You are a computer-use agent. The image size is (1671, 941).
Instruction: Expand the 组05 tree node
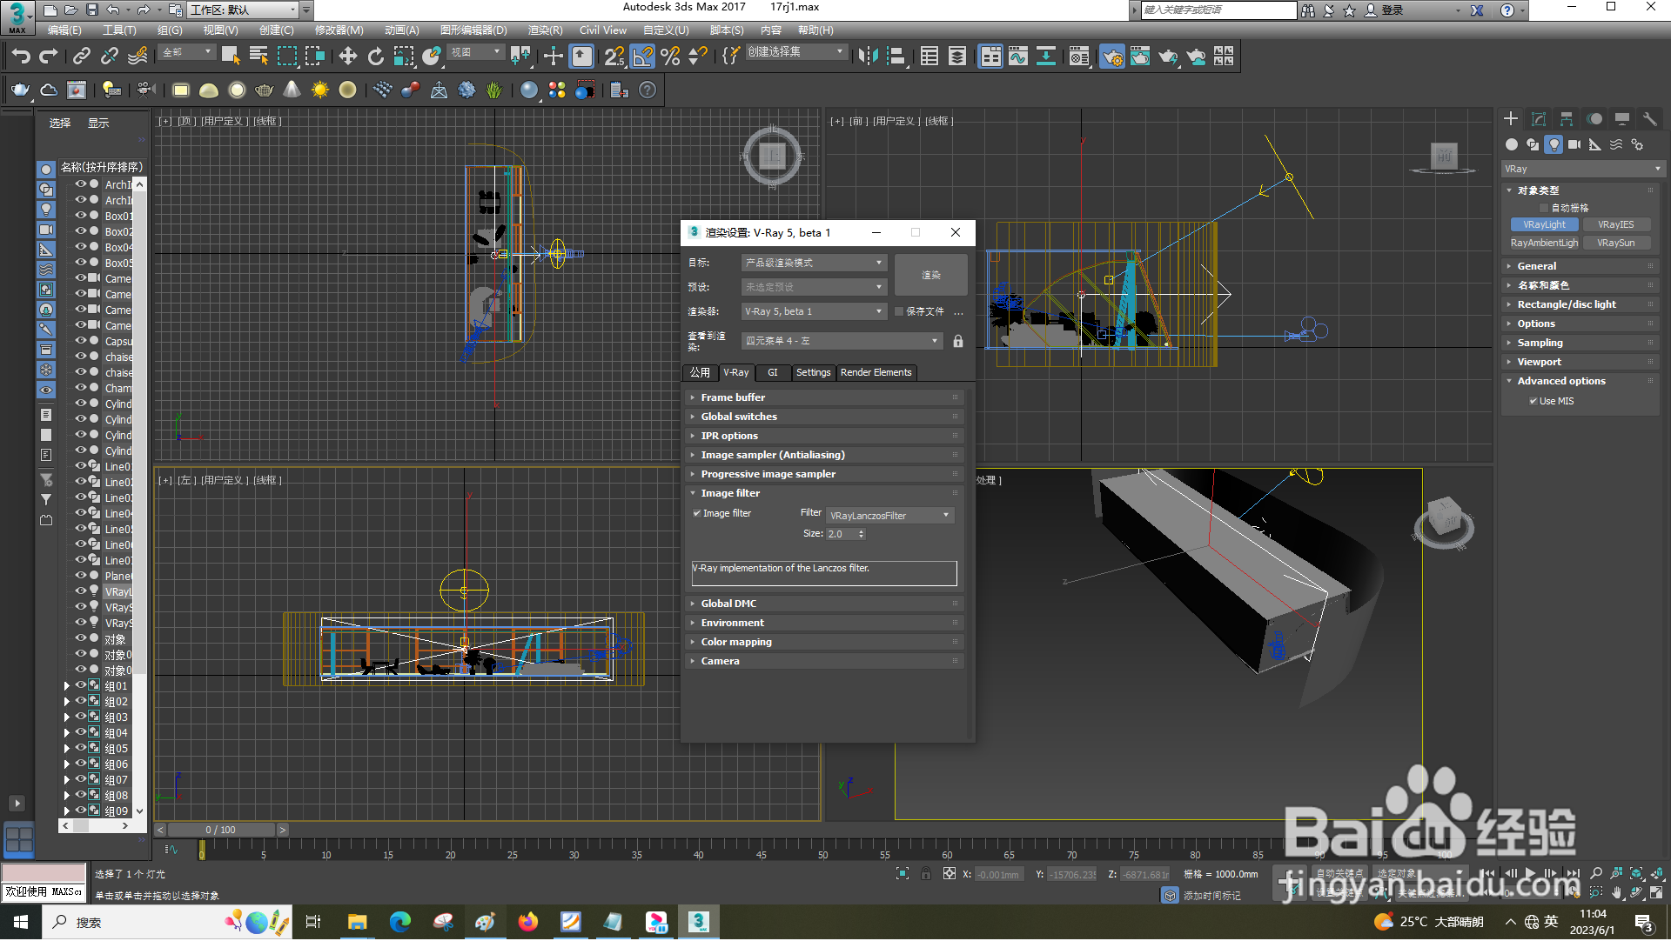[67, 749]
